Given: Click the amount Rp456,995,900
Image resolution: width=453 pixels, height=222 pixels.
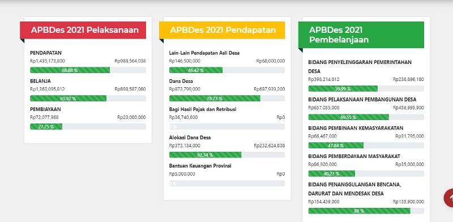Looking at the screenshot, I should (x=408, y=108).
